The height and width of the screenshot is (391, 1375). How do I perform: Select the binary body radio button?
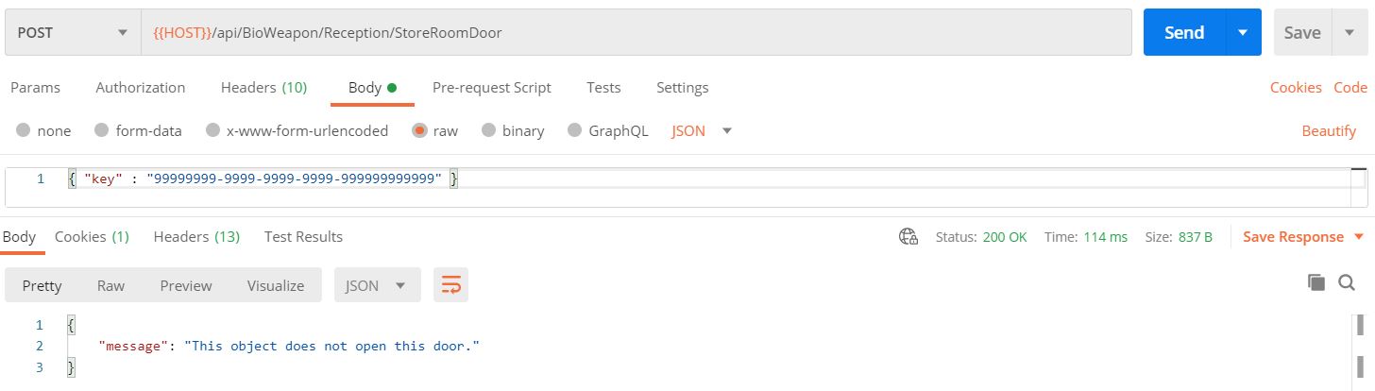513,131
